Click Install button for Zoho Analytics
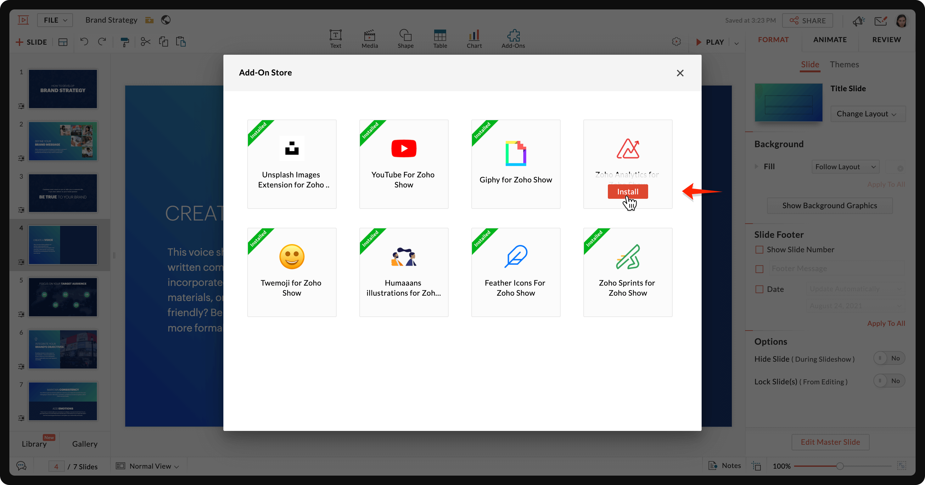925x485 pixels. (628, 191)
